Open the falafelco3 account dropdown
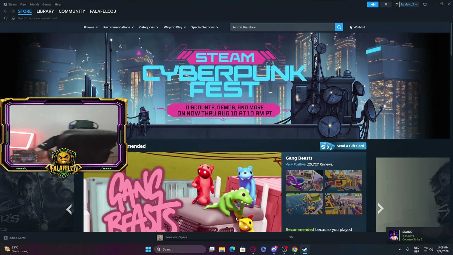This screenshot has width=453, height=255. click(409, 4)
